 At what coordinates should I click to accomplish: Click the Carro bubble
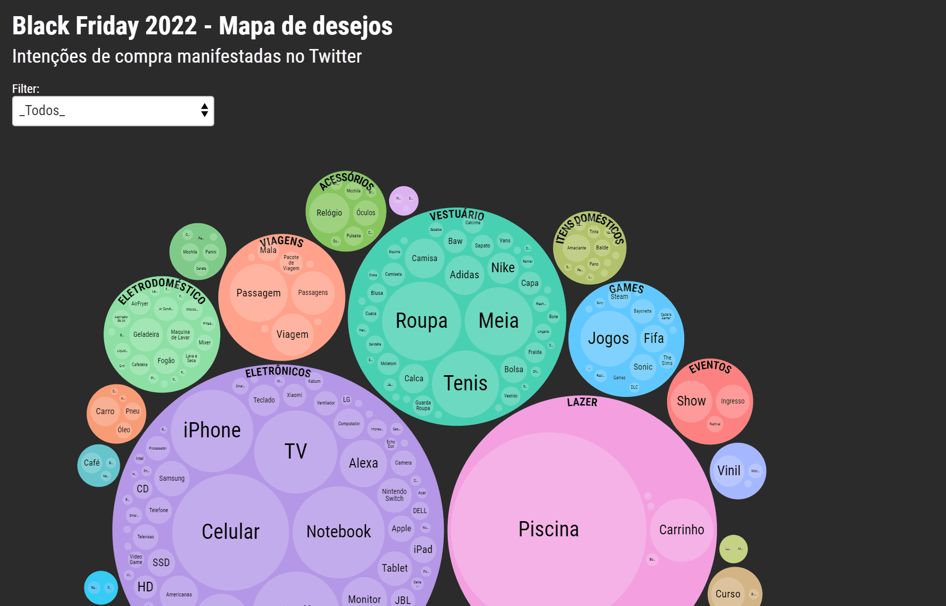tap(105, 412)
